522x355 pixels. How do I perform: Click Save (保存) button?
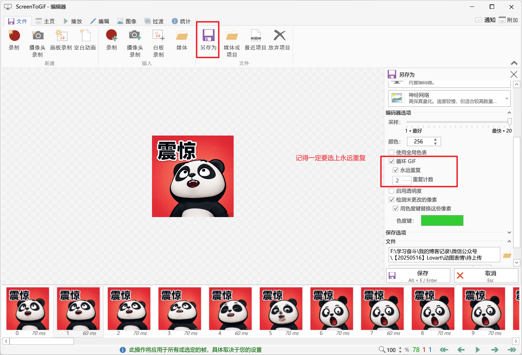coord(418,276)
